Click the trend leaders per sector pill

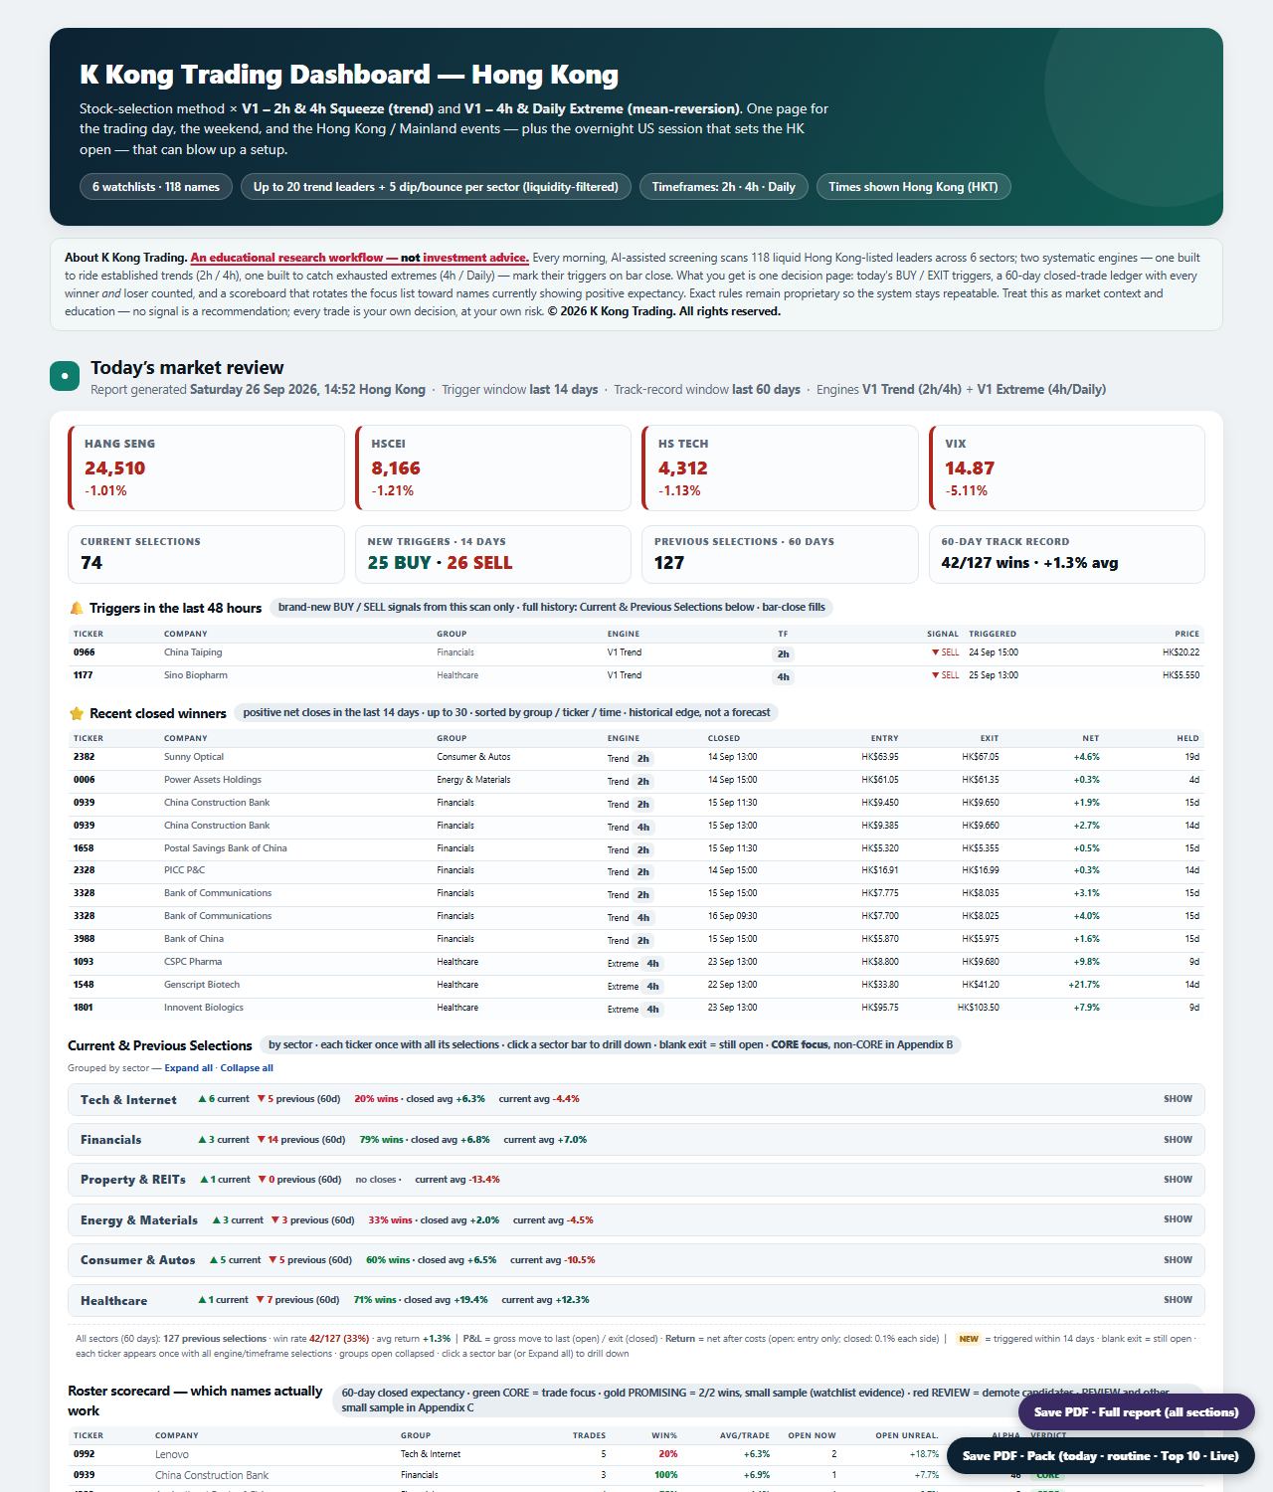(436, 187)
